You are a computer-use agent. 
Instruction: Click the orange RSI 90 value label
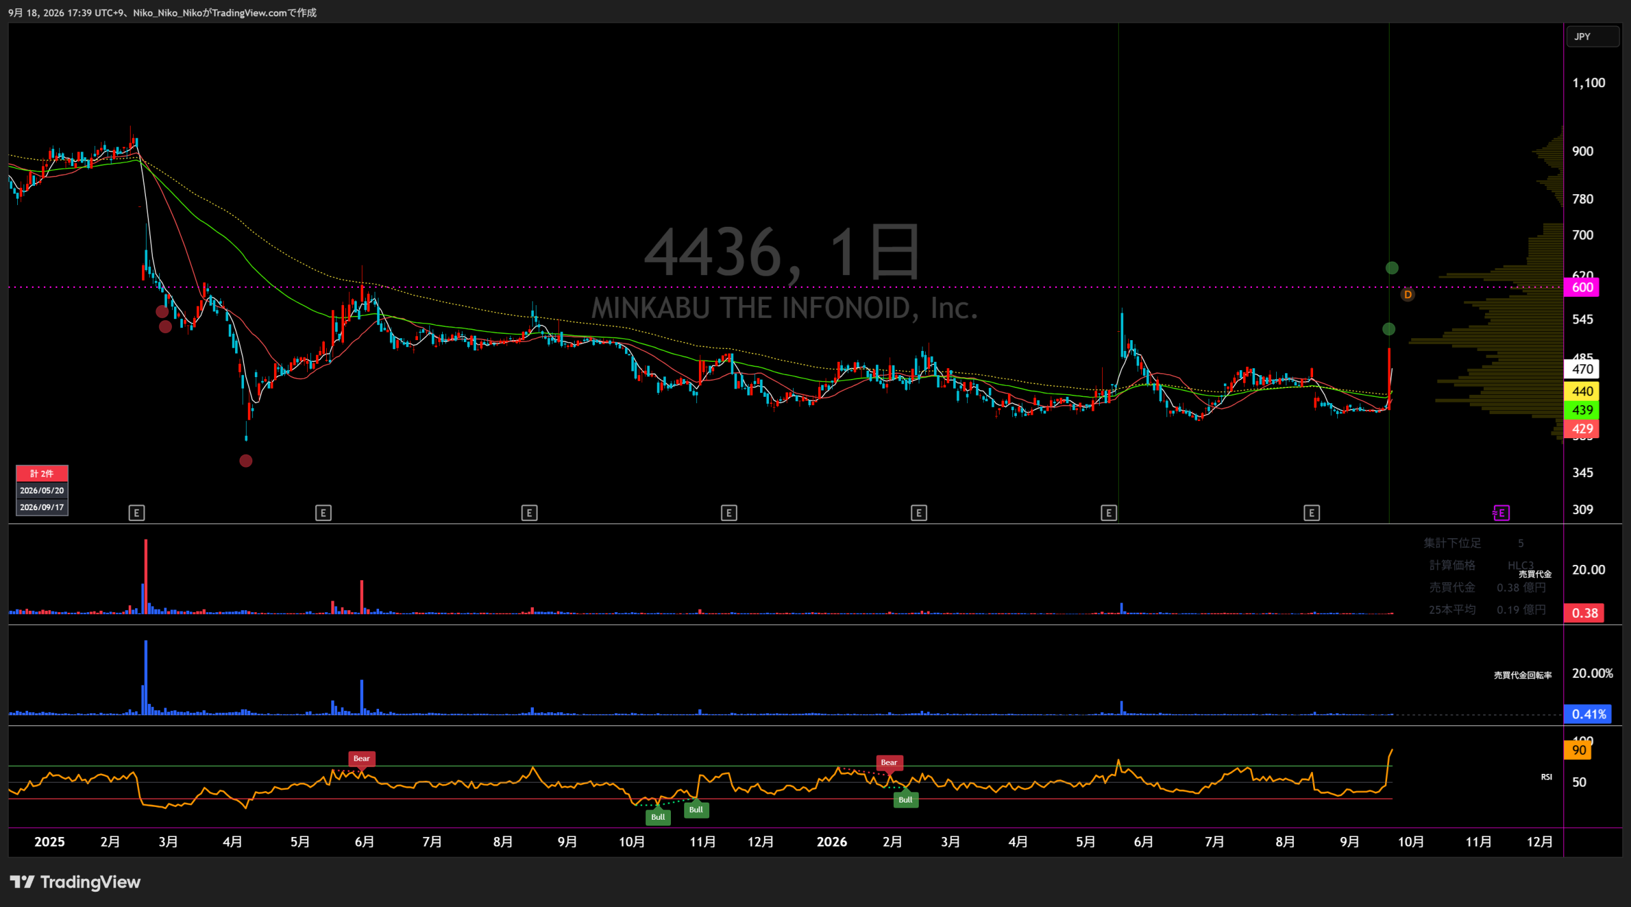[1578, 750]
